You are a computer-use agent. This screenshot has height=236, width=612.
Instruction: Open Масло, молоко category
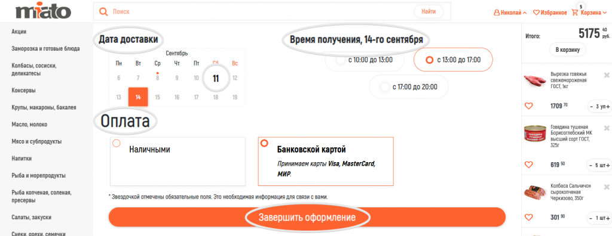tap(29, 125)
